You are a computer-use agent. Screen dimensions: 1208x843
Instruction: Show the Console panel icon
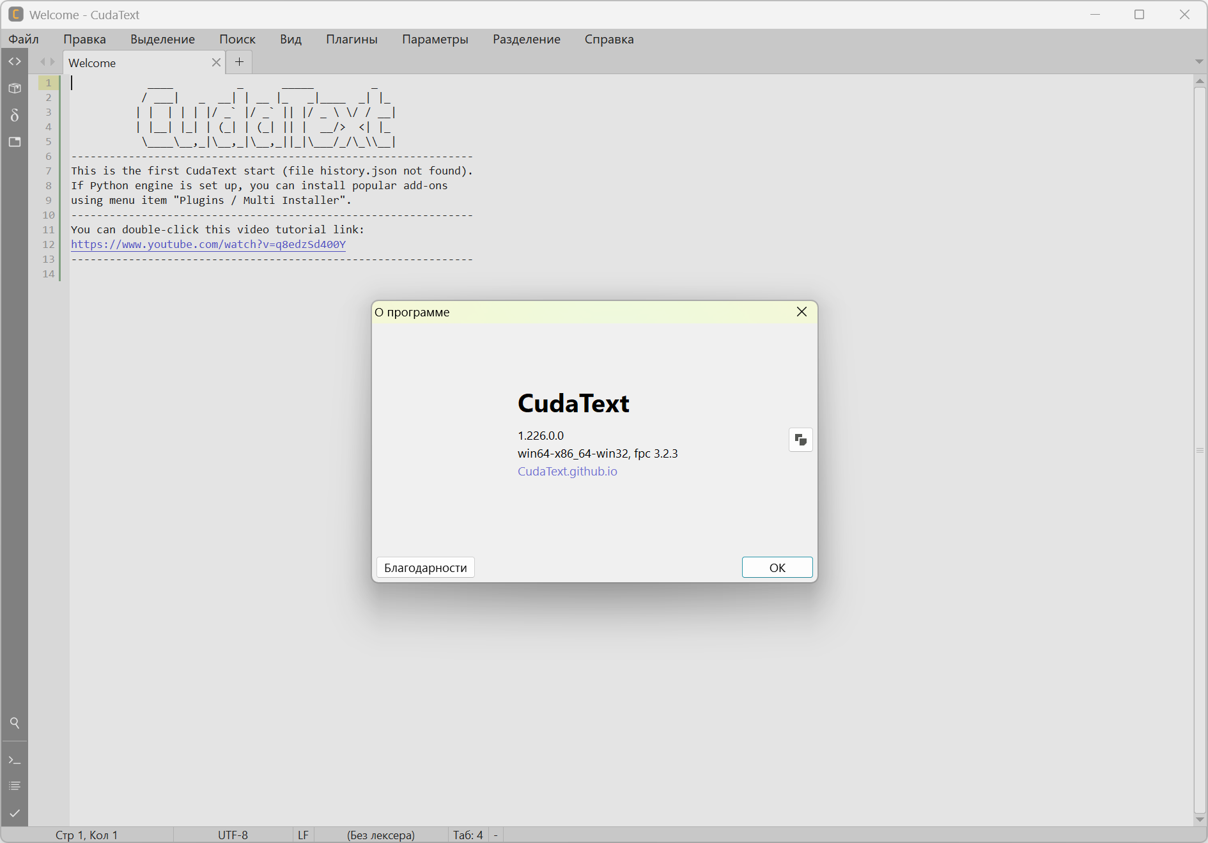[x=15, y=760]
